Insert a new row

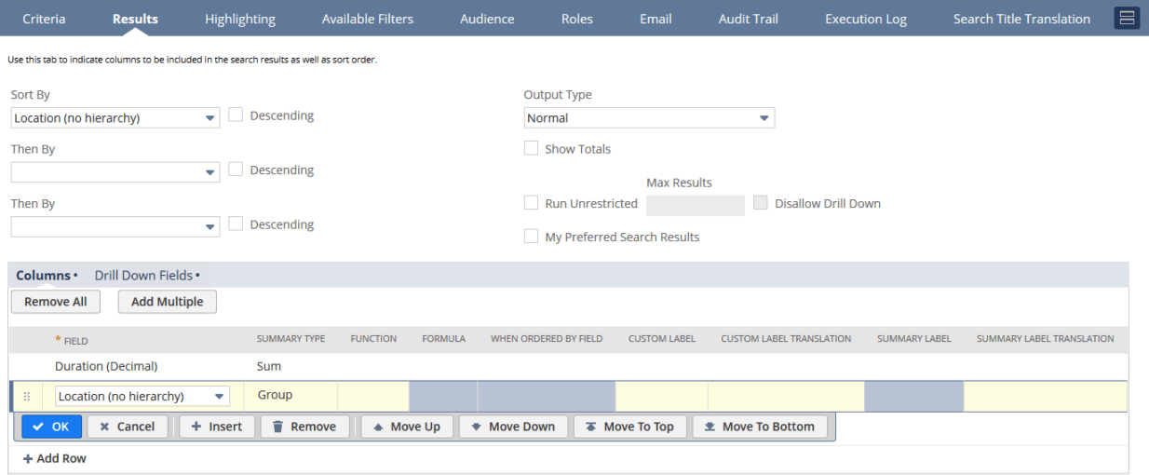(217, 427)
